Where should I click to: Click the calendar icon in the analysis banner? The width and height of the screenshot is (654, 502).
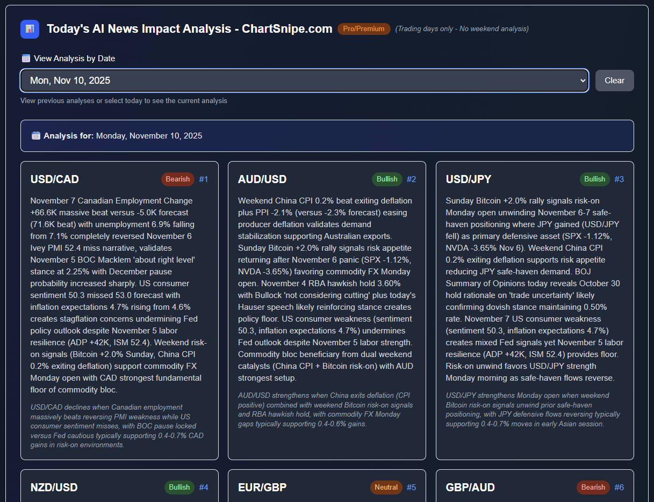click(35, 135)
